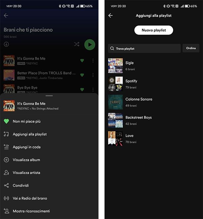Screen dimensions: 203x219
Task: Go back from Aggiungi alla playlist screen
Action: tap(110, 15)
